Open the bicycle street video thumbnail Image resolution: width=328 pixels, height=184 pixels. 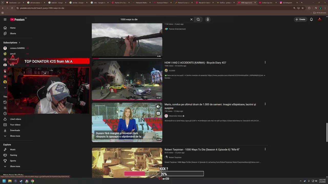click(x=127, y=80)
